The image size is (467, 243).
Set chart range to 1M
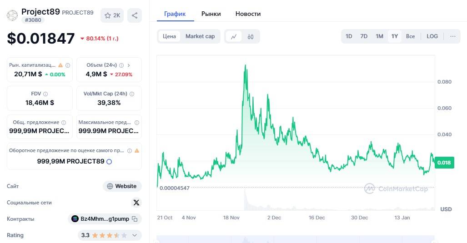pos(379,36)
